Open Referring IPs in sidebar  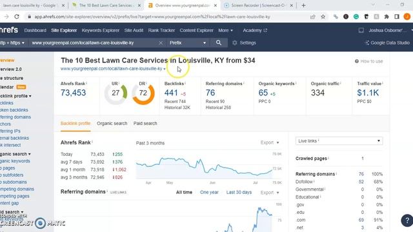(x=10, y=131)
